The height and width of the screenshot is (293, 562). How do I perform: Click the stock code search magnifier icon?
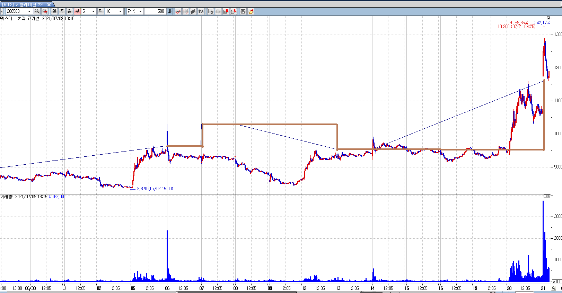point(37,11)
